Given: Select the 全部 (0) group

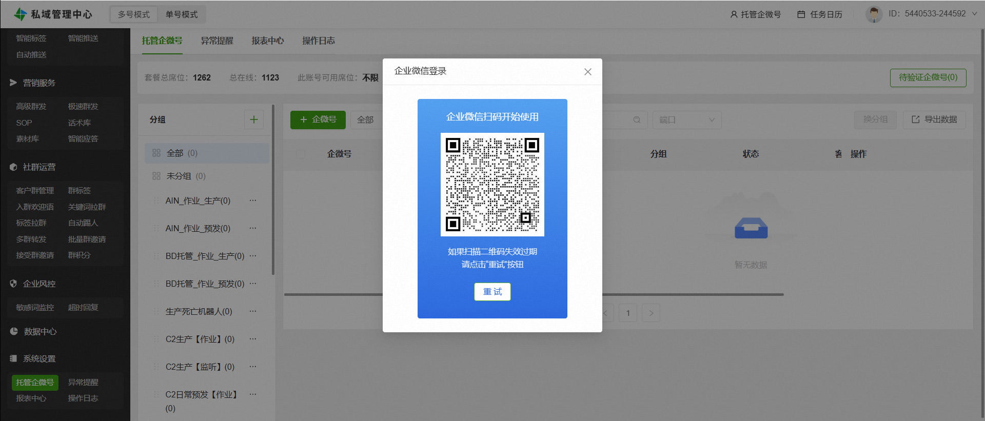Looking at the screenshot, I should coord(207,153).
